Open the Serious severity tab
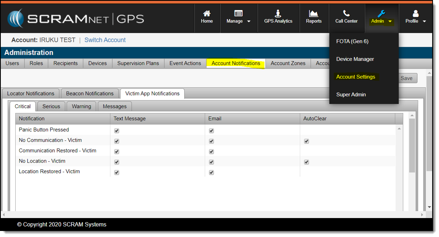 tap(51, 106)
